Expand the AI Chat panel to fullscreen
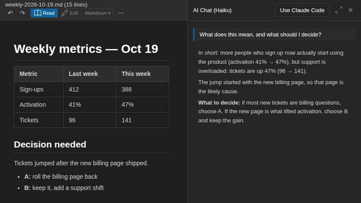 339,10
